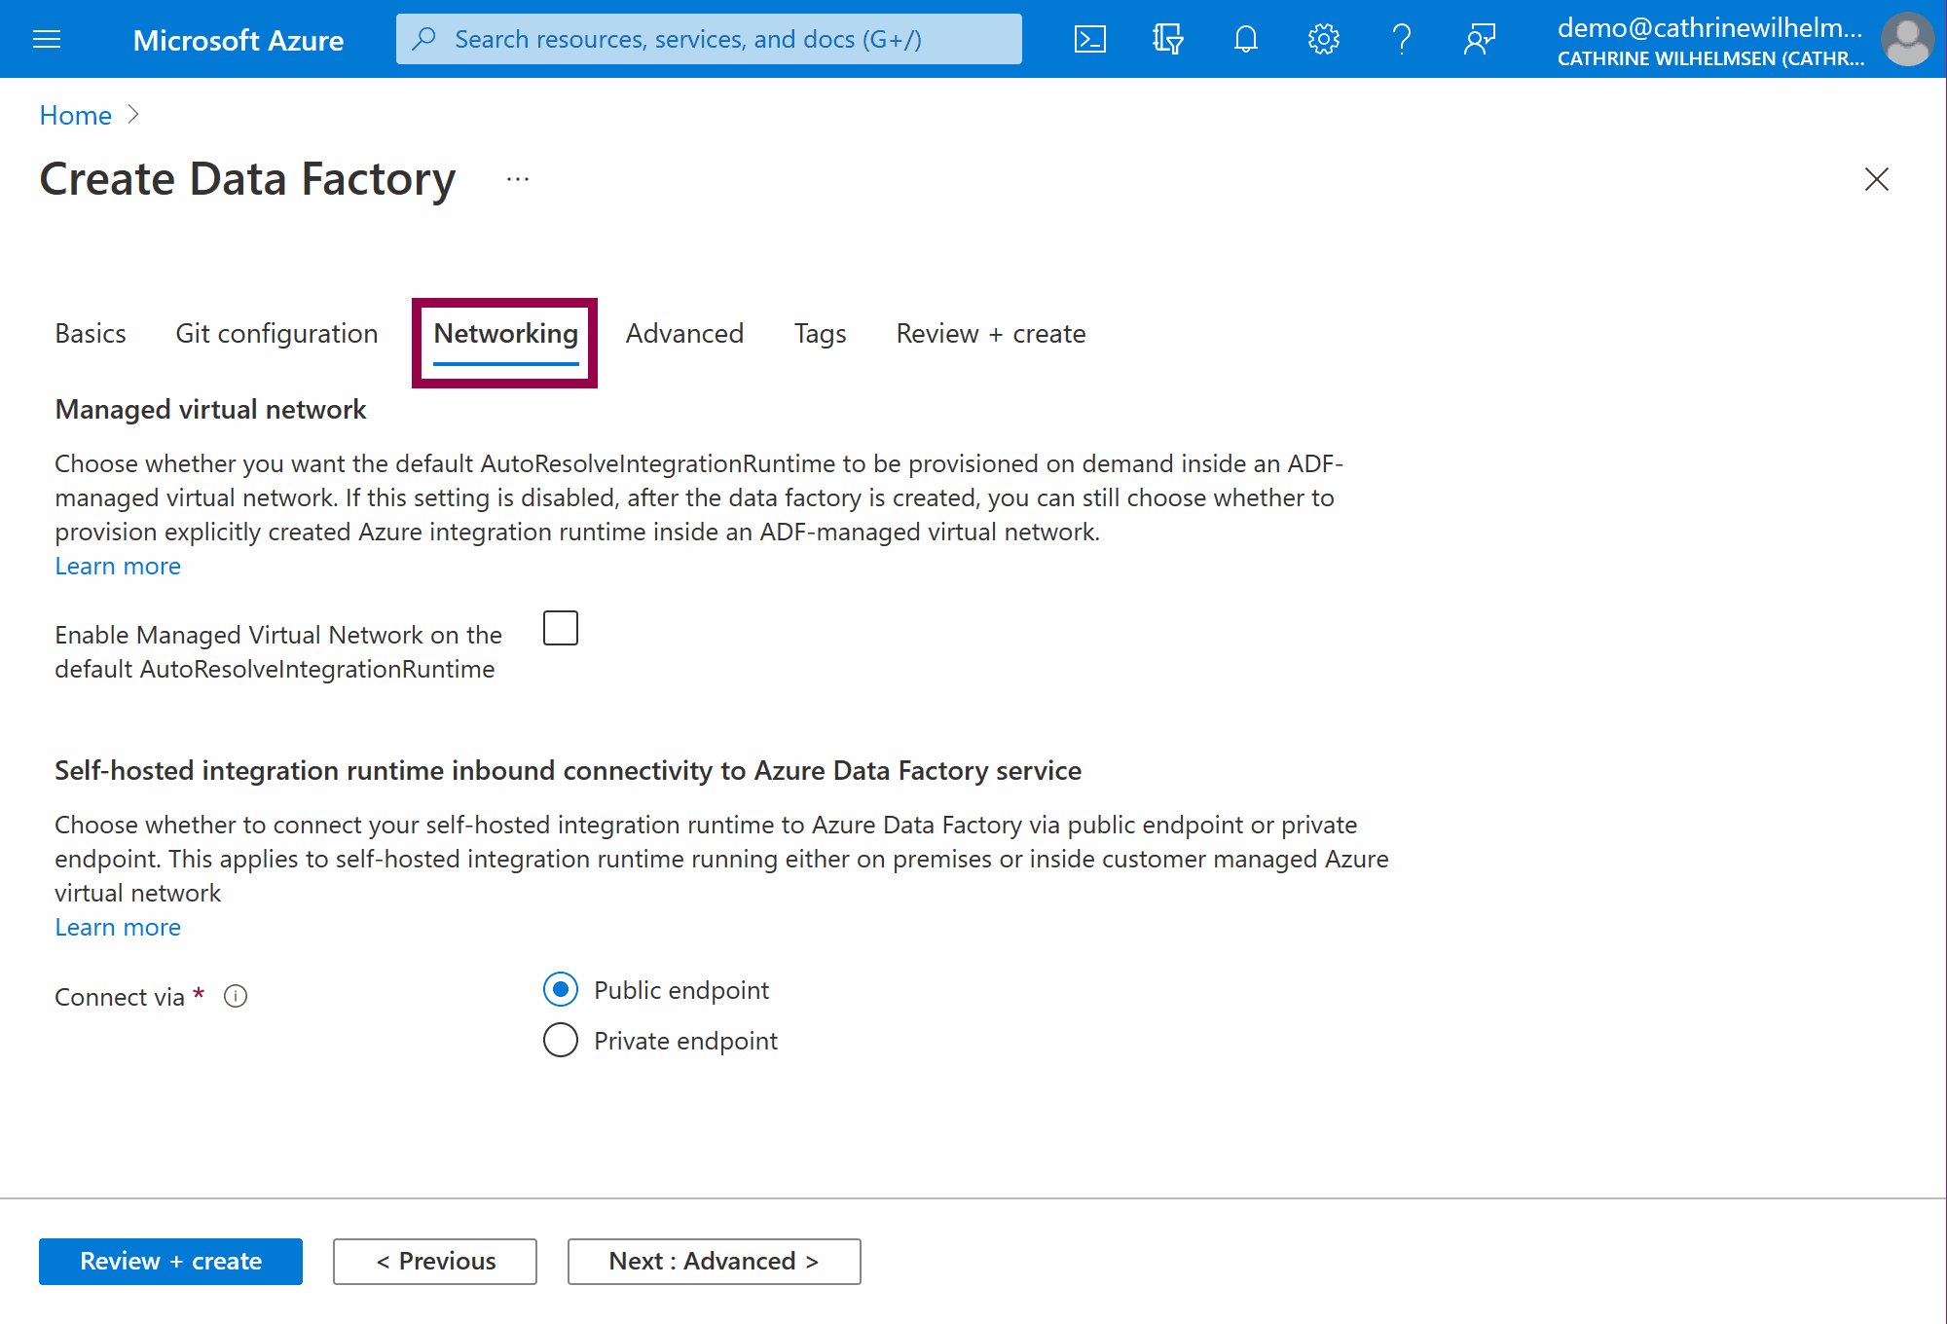Open the Help question mark icon
Screen dimensions: 1947x1324
pyautogui.click(x=1401, y=39)
